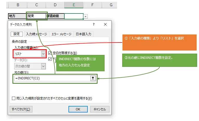Select the cell labeled 地方
This screenshot has height=121, width=199.
pyautogui.click(x=18, y=16)
